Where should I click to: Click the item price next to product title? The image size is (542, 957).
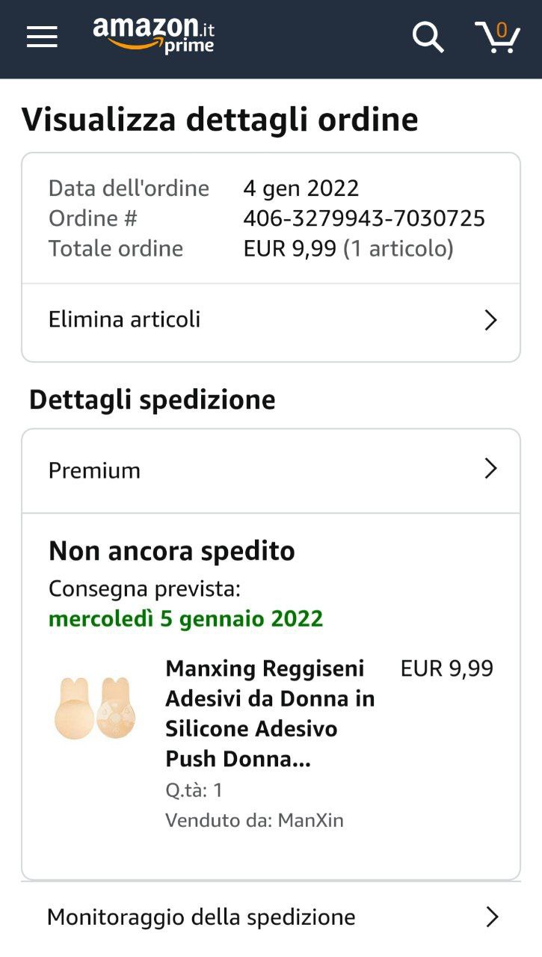coord(446,668)
